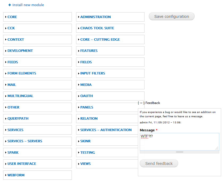Expand the CORE fieldset arrow
The width and height of the screenshot is (223, 184).
click(6, 17)
